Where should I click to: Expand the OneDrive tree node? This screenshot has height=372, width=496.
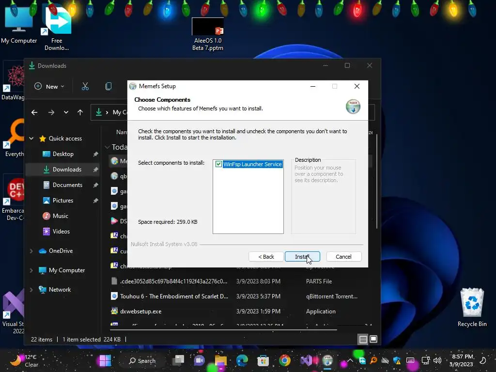click(x=31, y=251)
